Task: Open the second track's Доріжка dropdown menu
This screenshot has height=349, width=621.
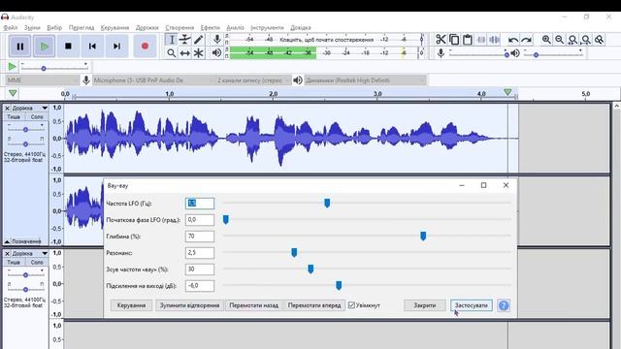Action: click(30, 253)
